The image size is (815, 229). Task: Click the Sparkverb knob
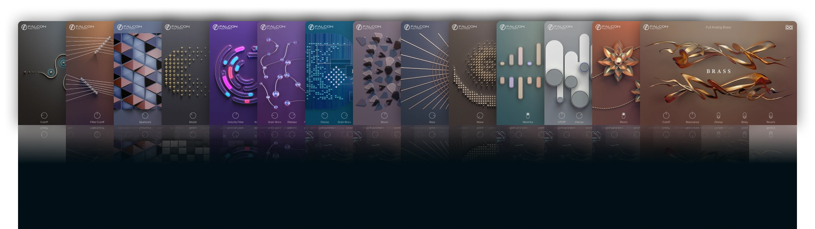145,116
